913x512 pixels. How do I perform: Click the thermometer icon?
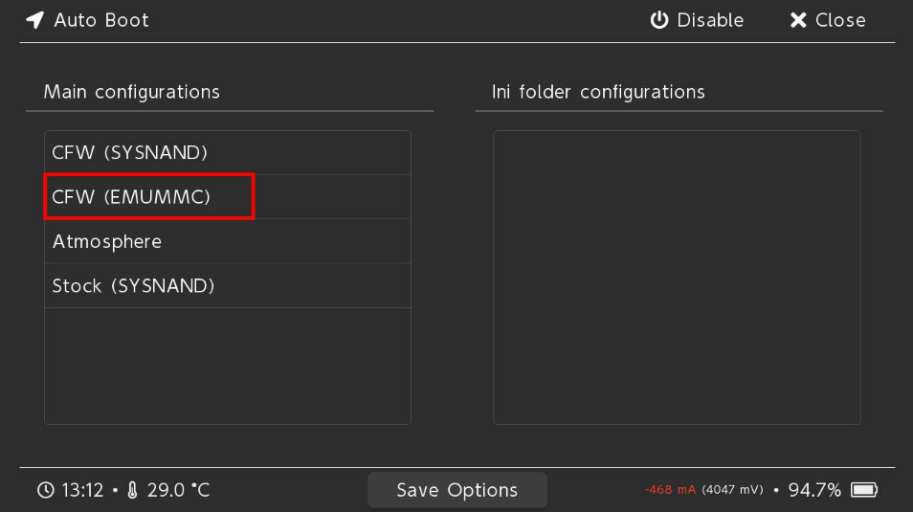coord(132,490)
